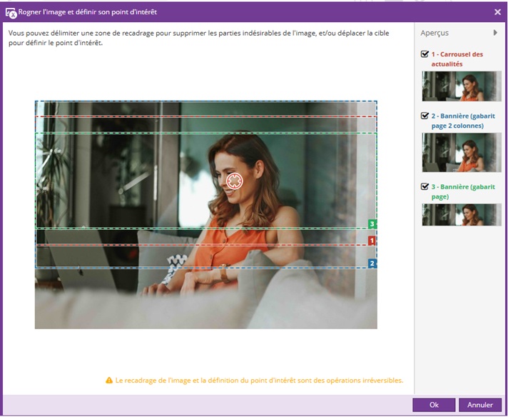Image resolution: width=508 pixels, height=417 pixels.
Task: Click the '2 - Bannière (gabarit page 2 colonnes)' label
Action: [x=463, y=121]
